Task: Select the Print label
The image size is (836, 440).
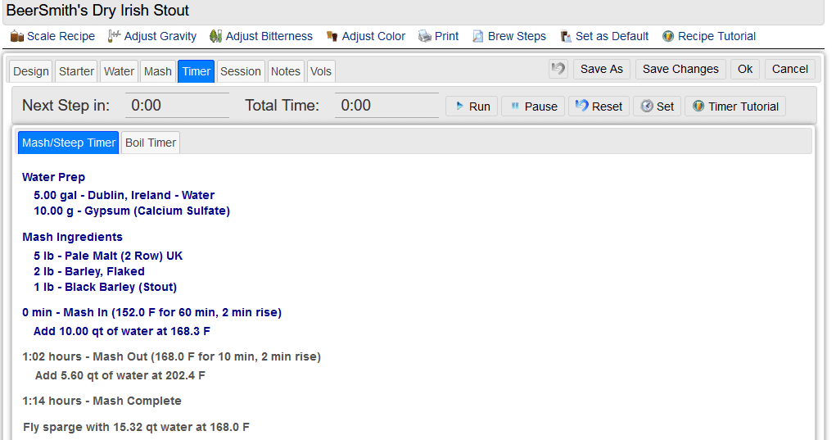Action: tap(446, 36)
